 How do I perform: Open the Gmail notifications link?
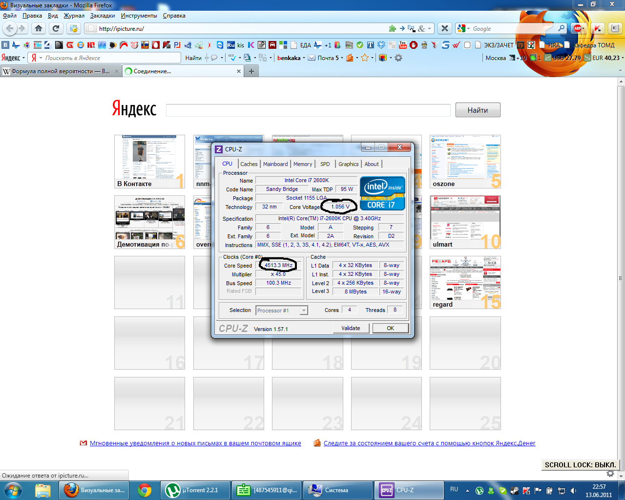(x=195, y=443)
